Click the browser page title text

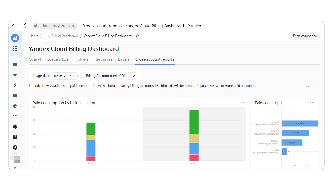(143, 26)
